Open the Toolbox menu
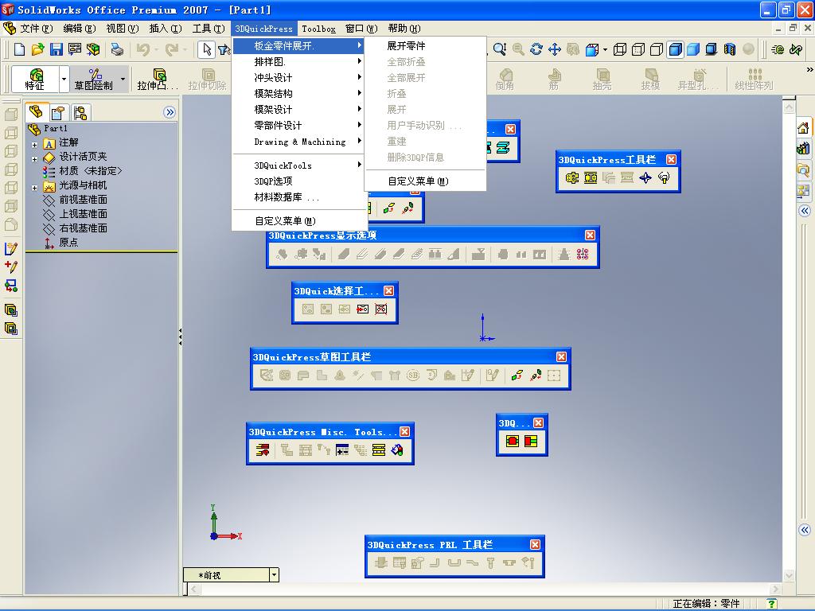This screenshot has width=815, height=611. pos(318,29)
